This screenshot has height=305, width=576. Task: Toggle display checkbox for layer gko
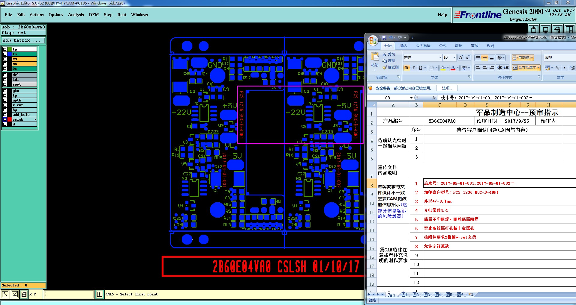coord(5,91)
